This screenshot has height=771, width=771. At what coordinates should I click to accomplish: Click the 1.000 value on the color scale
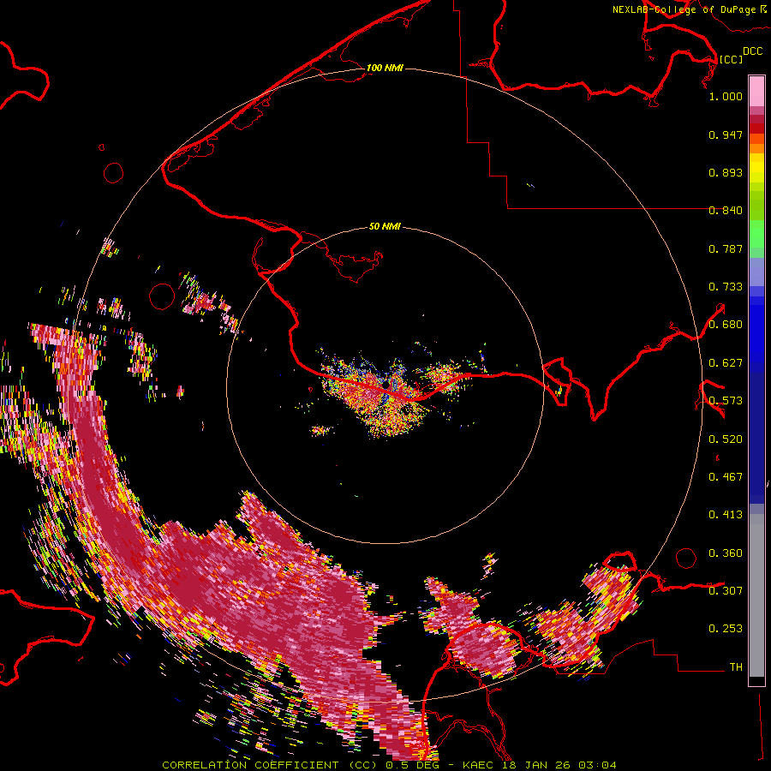(726, 96)
